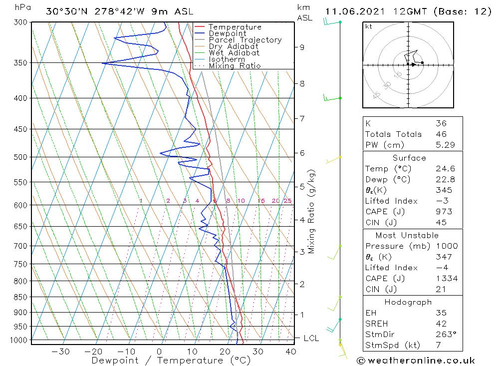
Task: Click the Dewpoint / Temperature axis title
Action: click(x=171, y=361)
